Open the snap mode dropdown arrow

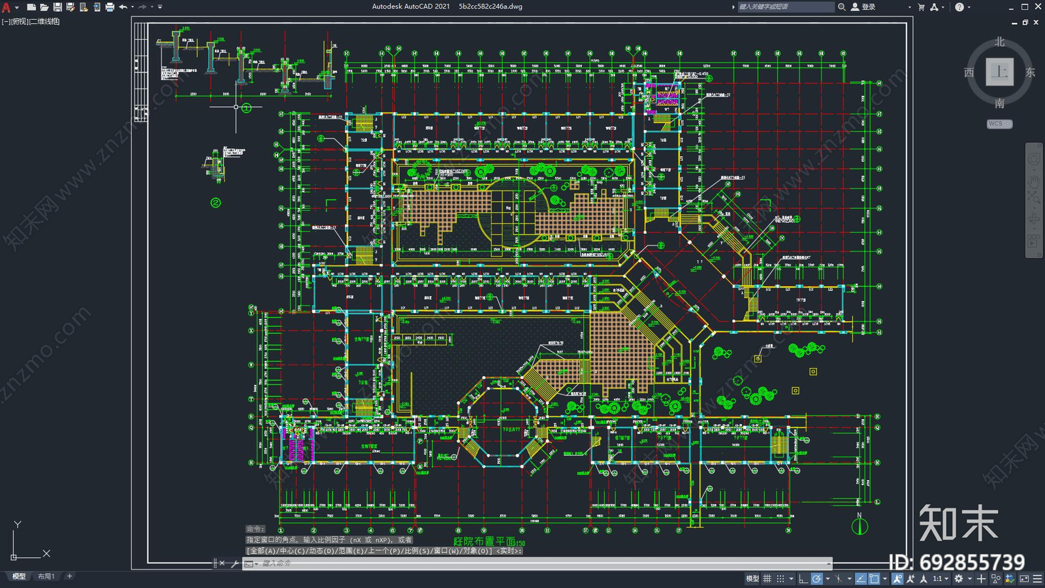click(x=790, y=578)
